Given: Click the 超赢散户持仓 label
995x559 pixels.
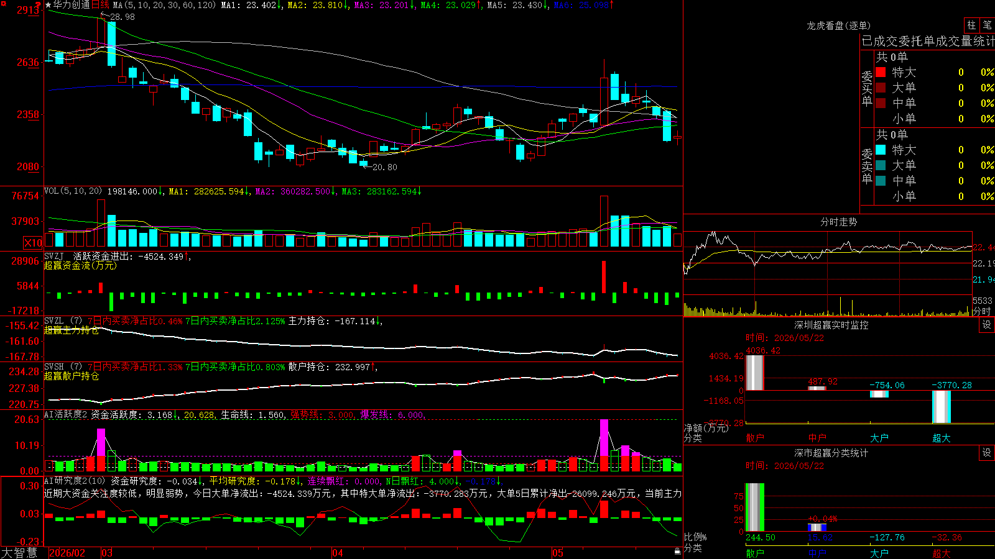Looking at the screenshot, I should point(72,376).
